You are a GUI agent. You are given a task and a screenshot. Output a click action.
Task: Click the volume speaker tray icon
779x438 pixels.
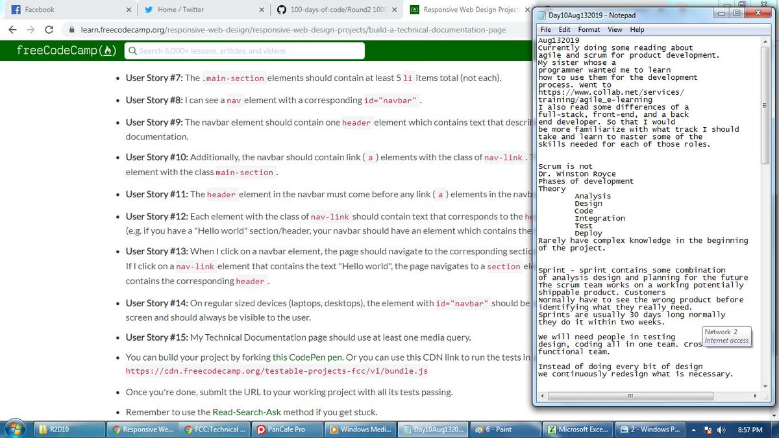721,429
